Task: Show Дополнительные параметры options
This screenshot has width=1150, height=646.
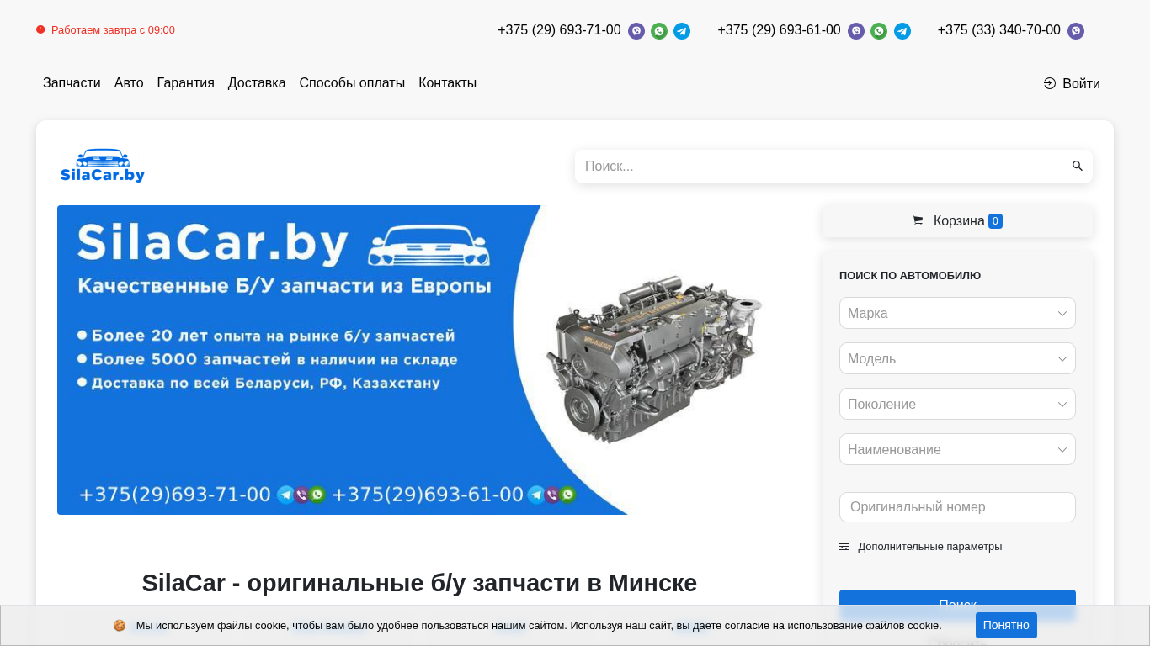Action: coord(921,547)
